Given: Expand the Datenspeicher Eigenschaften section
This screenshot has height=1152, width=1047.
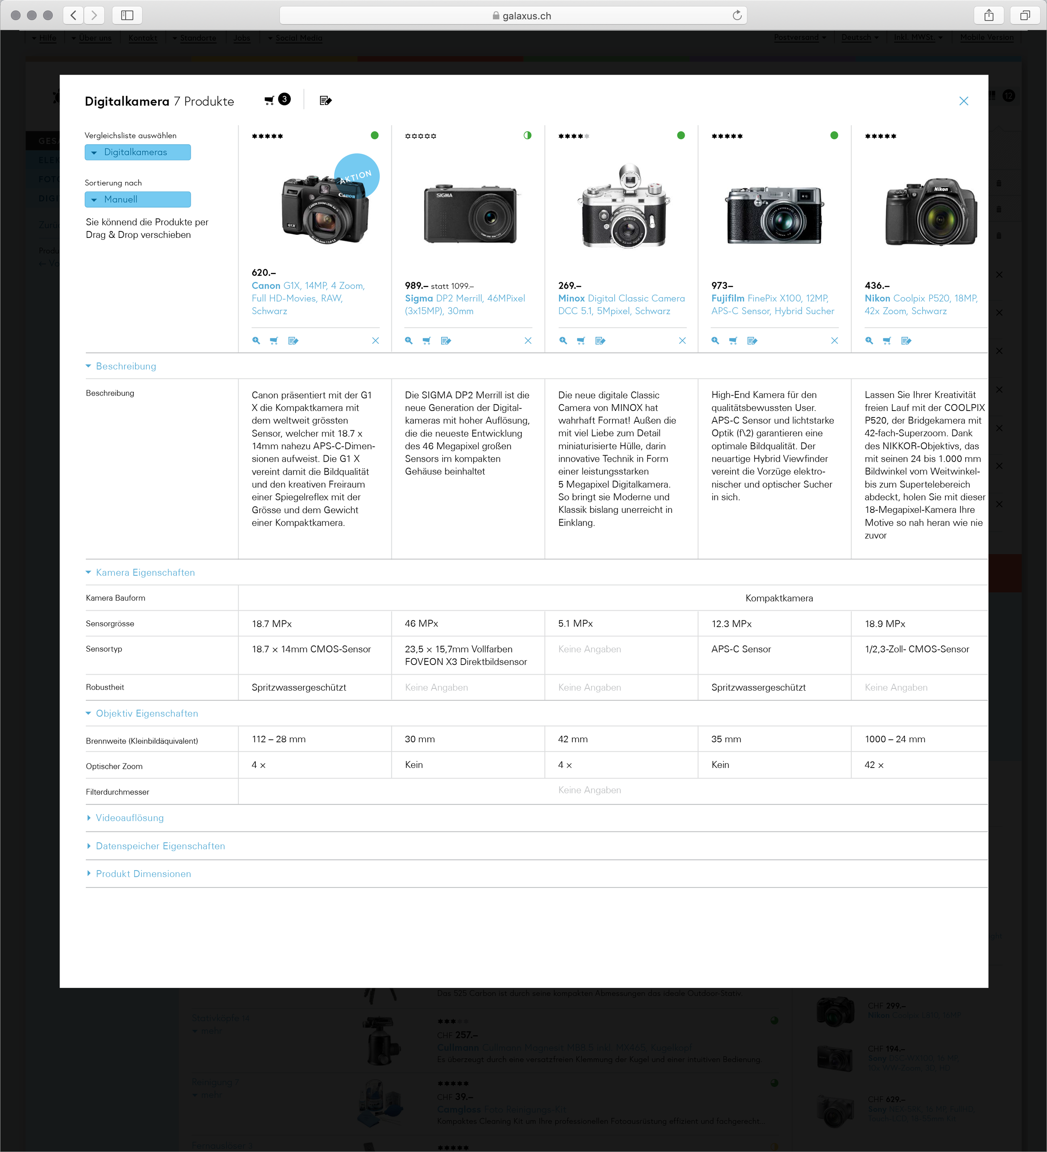Looking at the screenshot, I should 155,846.
